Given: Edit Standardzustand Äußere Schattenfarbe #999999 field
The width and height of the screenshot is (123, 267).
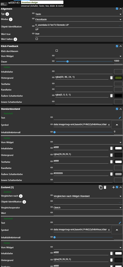Looking at the screenshot, I should tap(81, 174).
